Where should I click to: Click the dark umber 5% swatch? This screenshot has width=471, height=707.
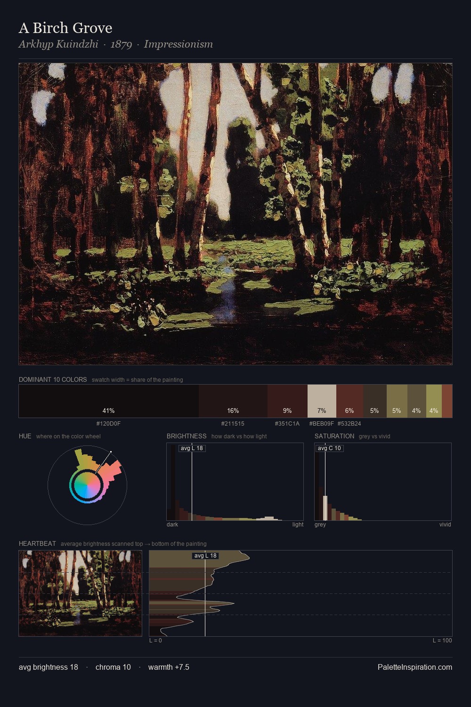click(x=375, y=401)
